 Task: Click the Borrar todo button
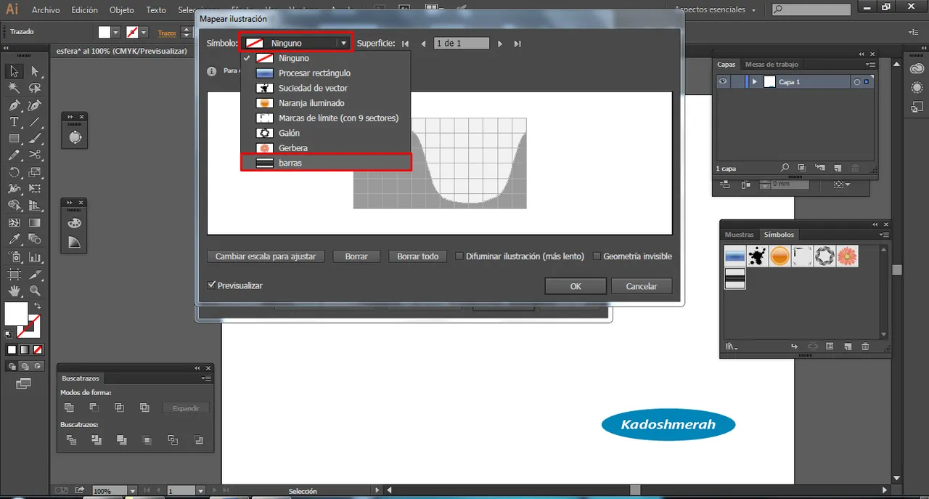418,256
